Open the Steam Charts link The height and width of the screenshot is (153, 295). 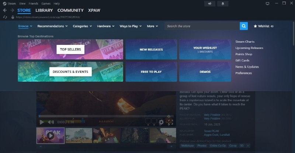pos(245,42)
